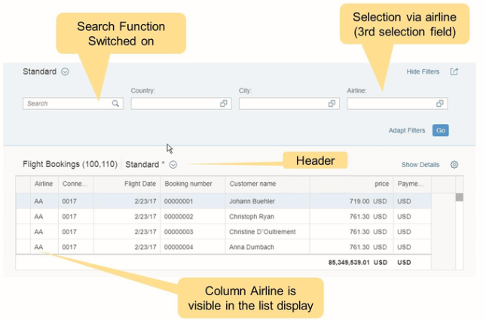This screenshot has width=486, height=320.
Task: Open value help icon for Airline field
Action: click(x=441, y=104)
